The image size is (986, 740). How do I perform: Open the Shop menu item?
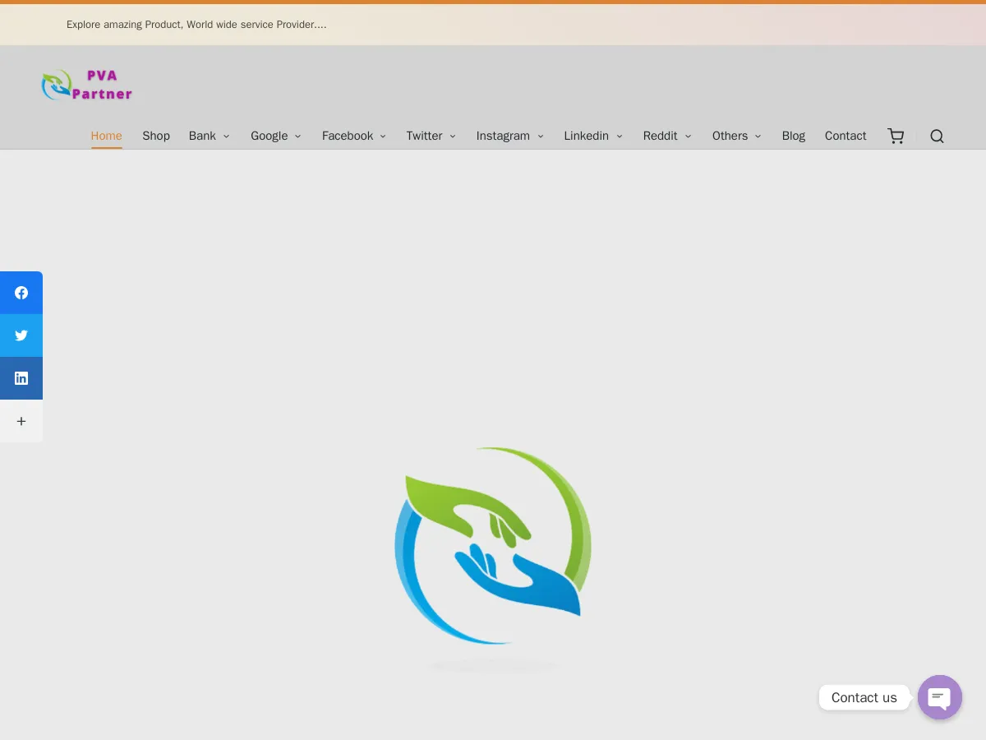[x=156, y=136]
